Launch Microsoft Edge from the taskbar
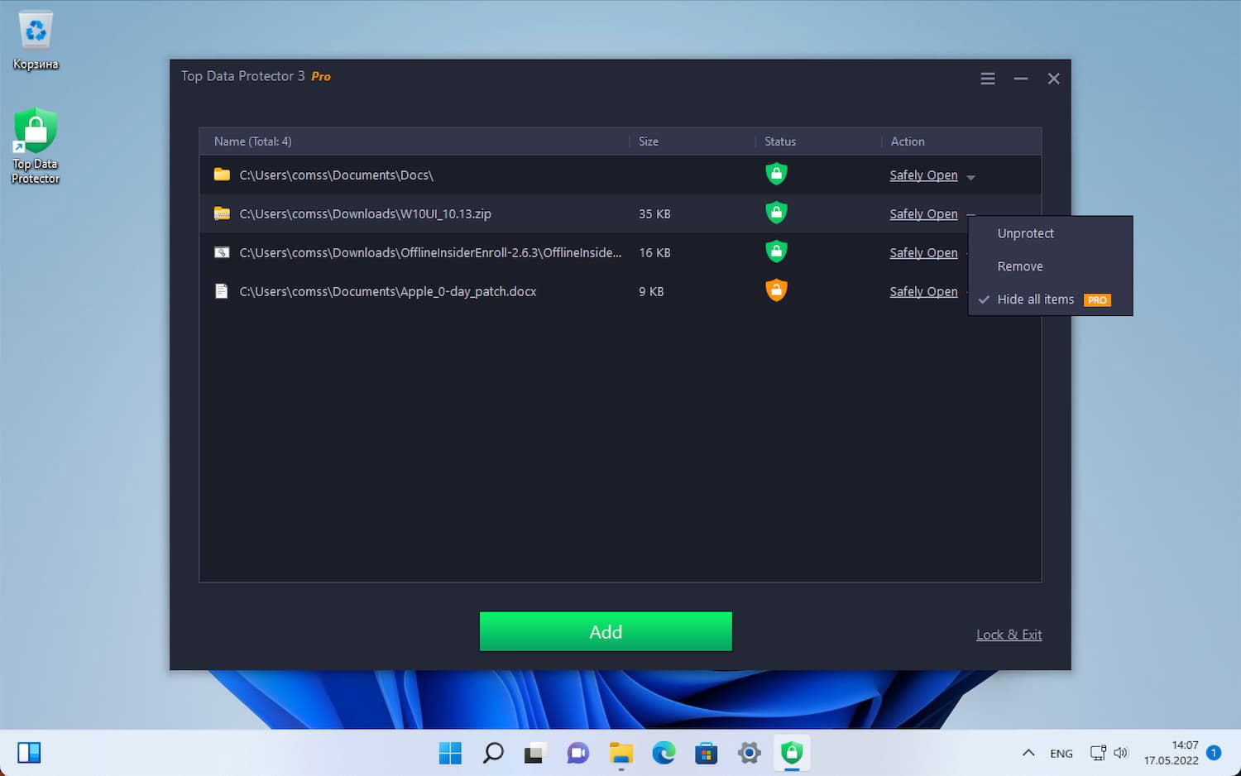Screen dimensions: 1241x776 point(664,753)
